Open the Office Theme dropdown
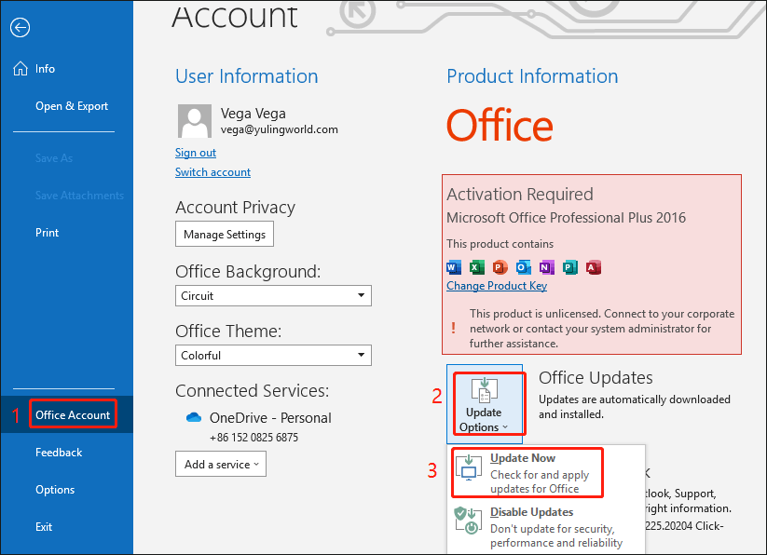 coord(273,355)
